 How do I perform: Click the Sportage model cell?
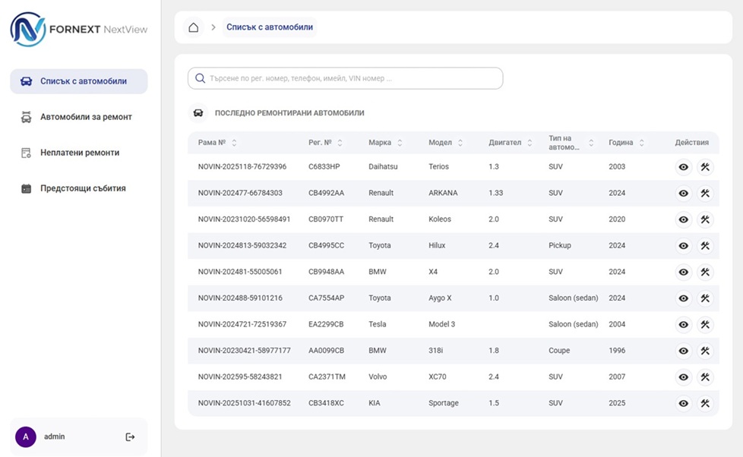click(444, 404)
